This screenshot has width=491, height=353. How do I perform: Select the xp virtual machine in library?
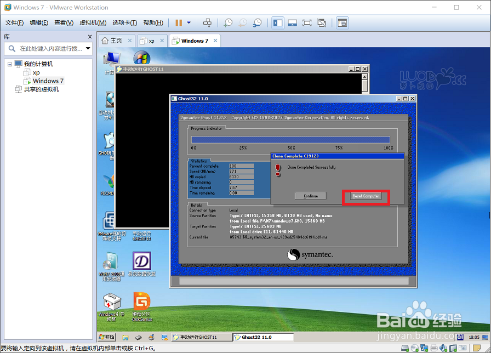click(36, 73)
